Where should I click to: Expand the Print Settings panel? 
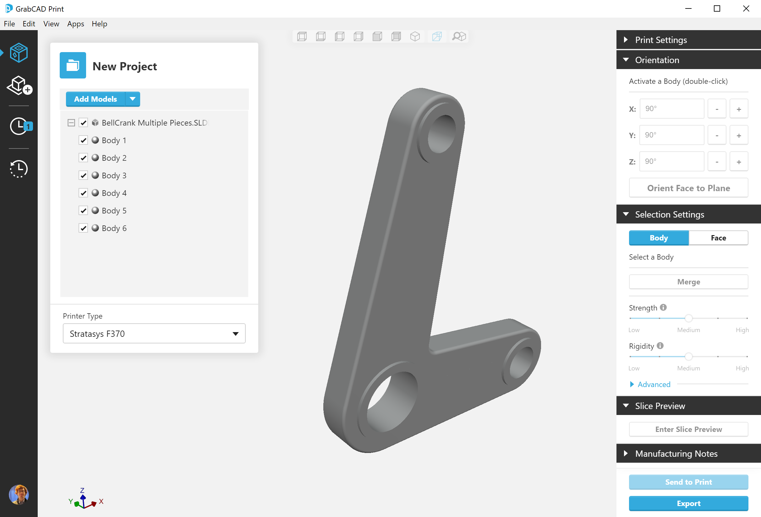coord(661,40)
